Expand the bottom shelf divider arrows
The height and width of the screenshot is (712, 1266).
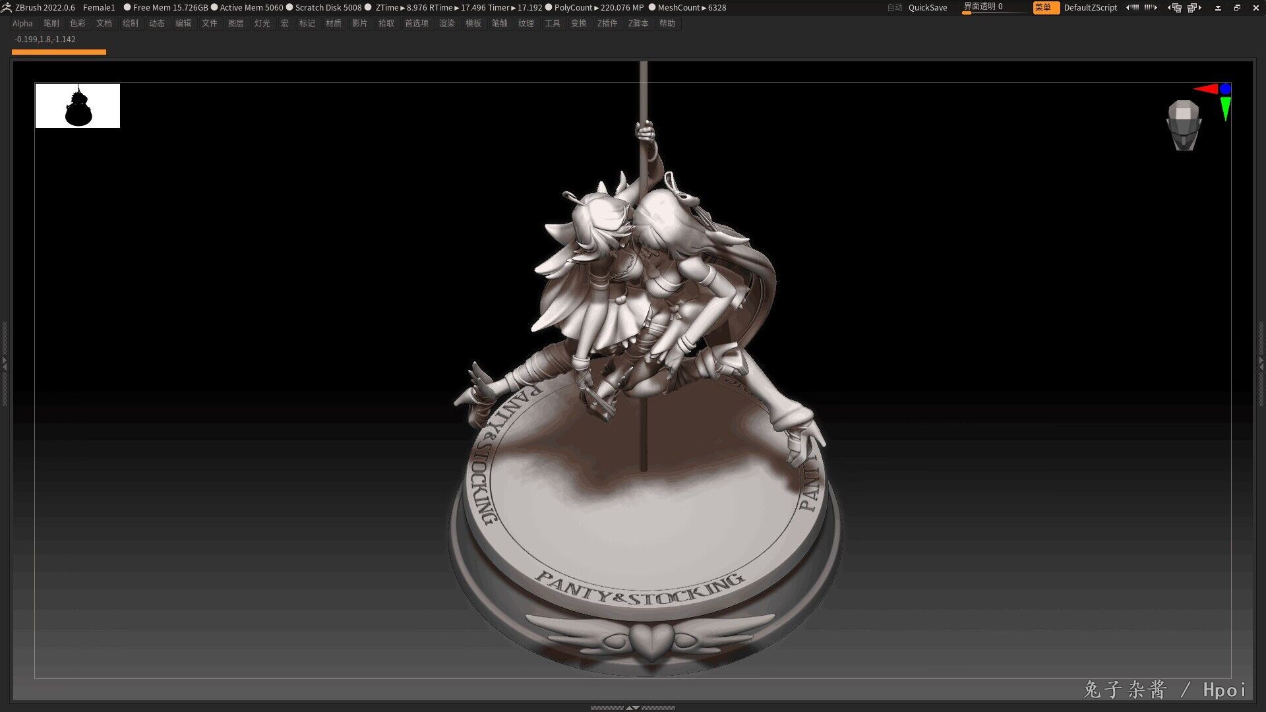(x=632, y=707)
